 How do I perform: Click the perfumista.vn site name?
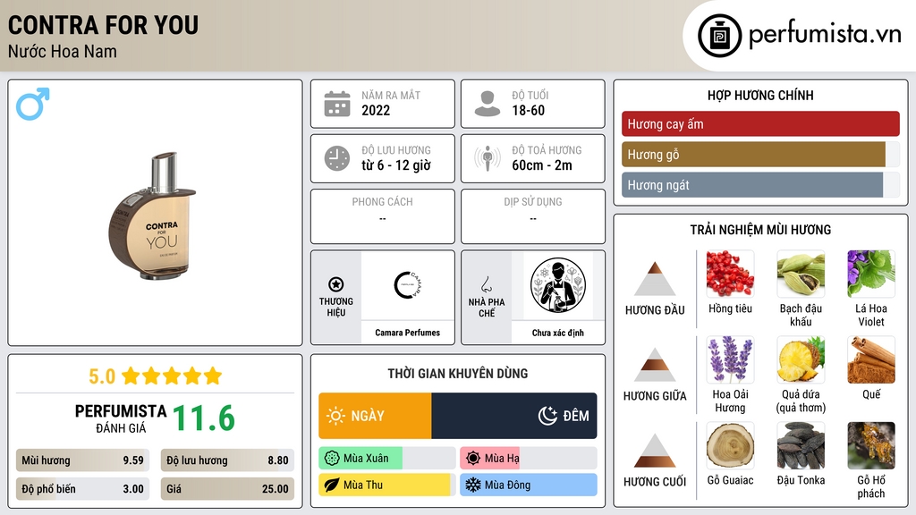825,34
